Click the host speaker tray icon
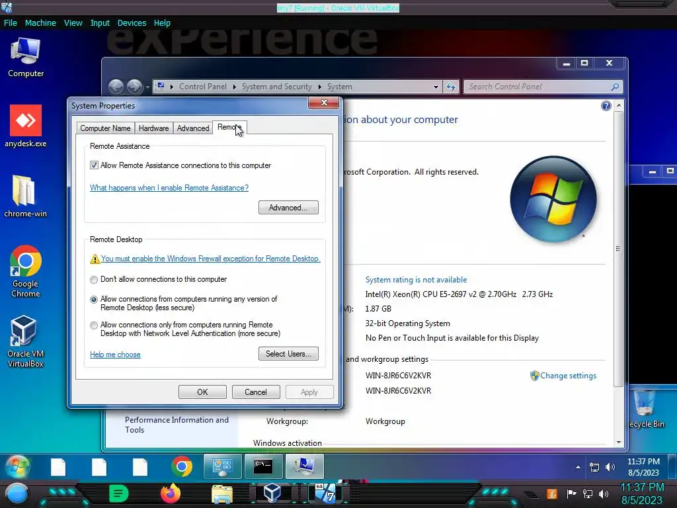Viewport: 677px width, 508px height. coord(604,493)
